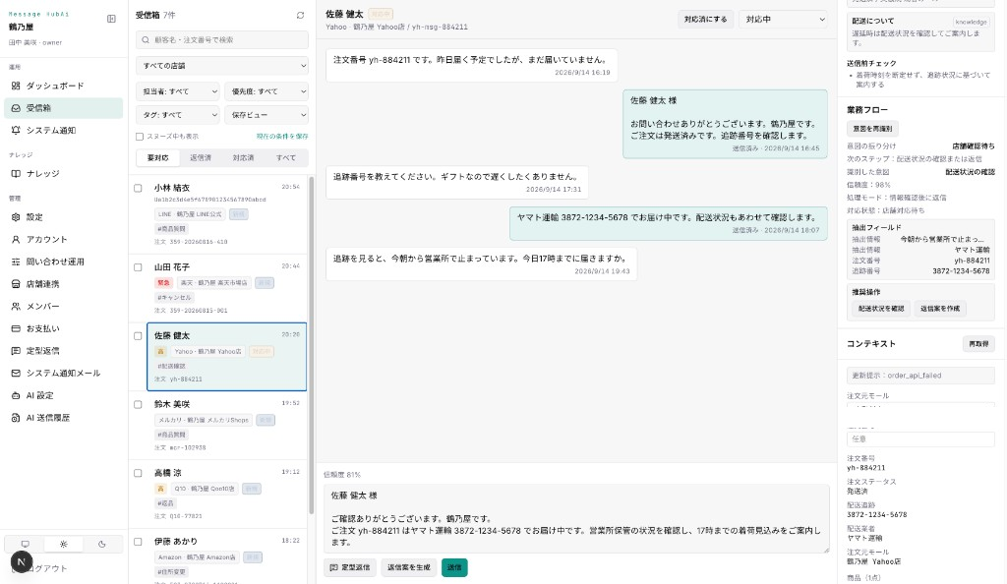Enable スヌーズ中も表示 checkbox
The height and width of the screenshot is (584, 1007).
point(140,136)
